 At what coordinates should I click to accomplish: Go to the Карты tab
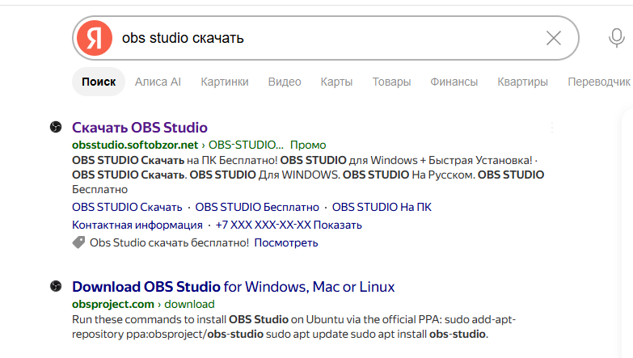coord(336,82)
